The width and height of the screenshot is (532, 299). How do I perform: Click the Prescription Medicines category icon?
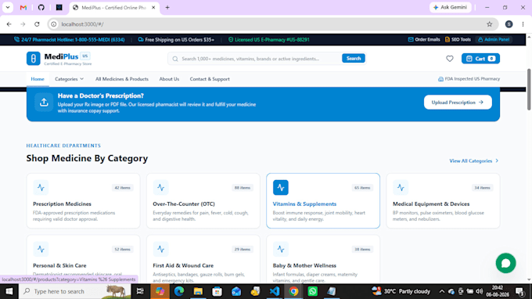41,187
